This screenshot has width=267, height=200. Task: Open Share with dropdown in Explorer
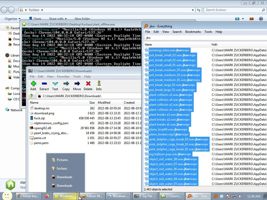point(58,19)
